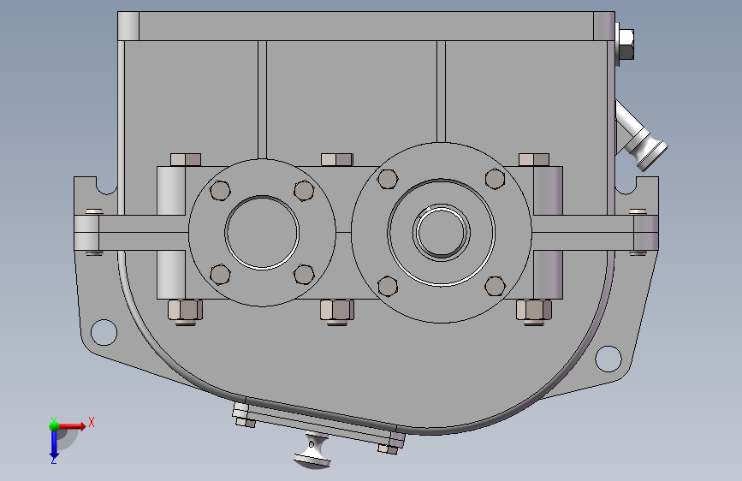The width and height of the screenshot is (742, 481).
Task: Select the left vertical rib on upper housing
Action: [x=262, y=99]
